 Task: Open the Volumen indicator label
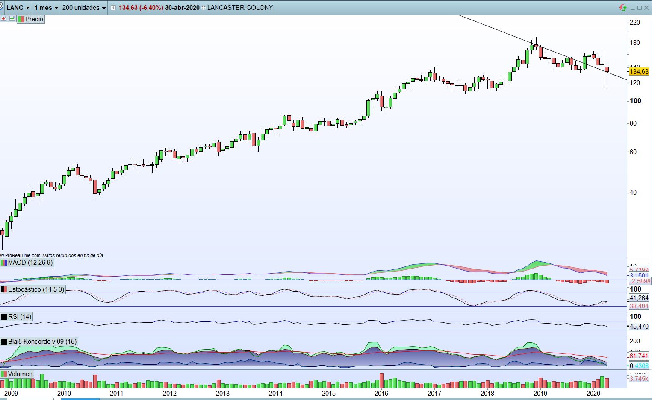[x=20, y=374]
